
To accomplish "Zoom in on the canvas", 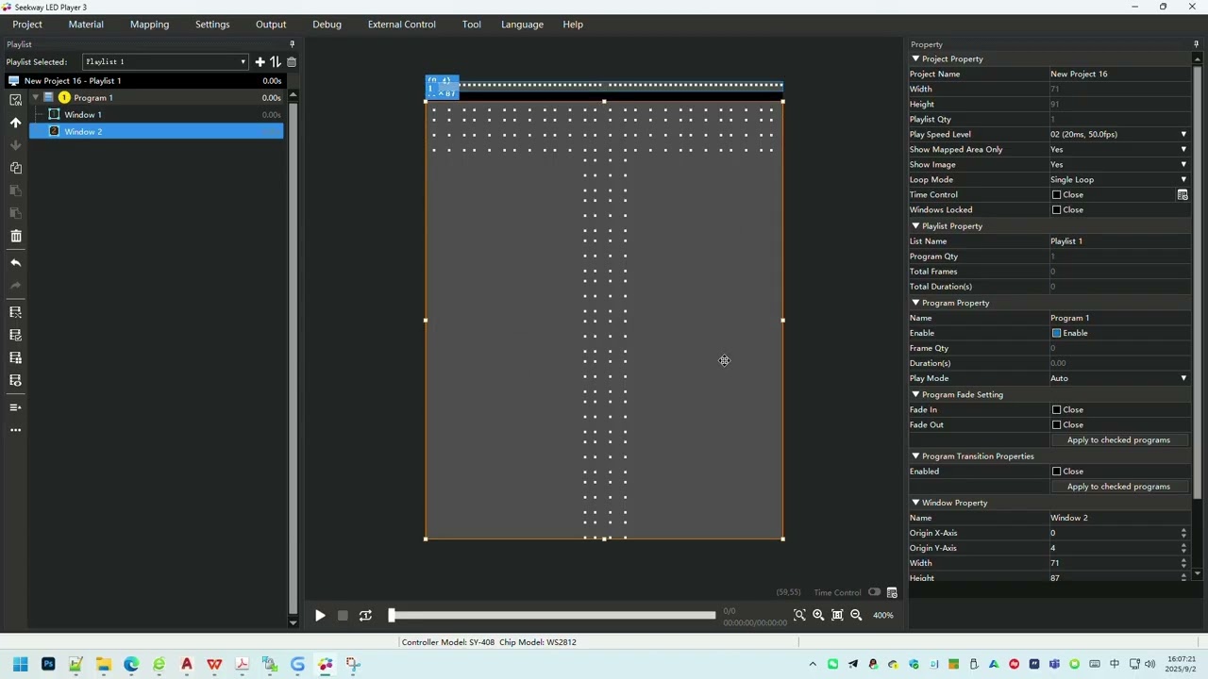I will [x=818, y=615].
